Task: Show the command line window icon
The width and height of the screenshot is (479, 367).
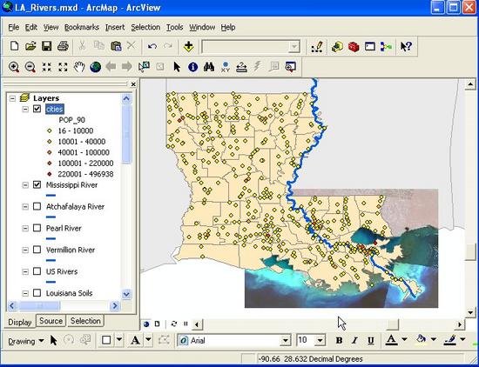Action: [369, 47]
